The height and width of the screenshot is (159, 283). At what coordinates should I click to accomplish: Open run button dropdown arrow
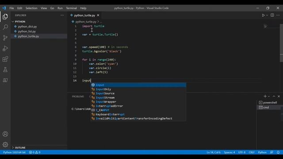click(x=267, y=15)
